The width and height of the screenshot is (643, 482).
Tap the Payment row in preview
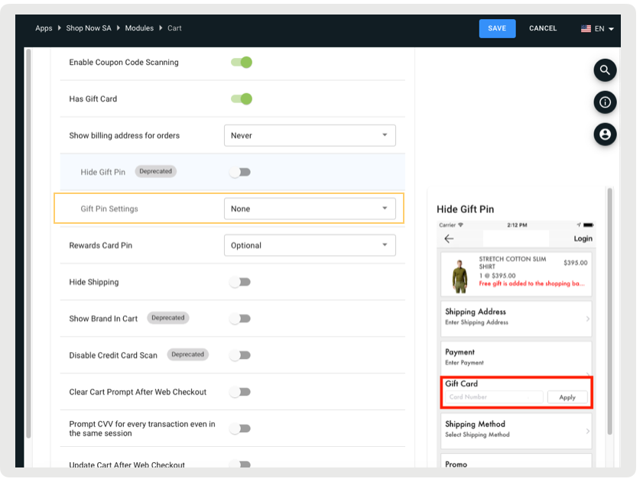point(516,357)
